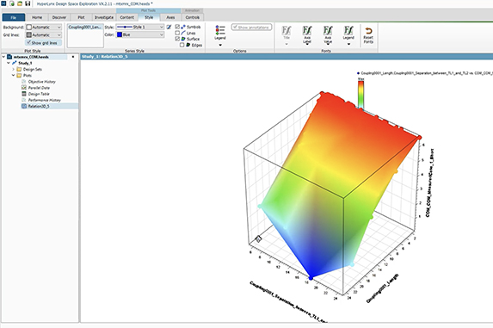Click the Design Table grid icon
Viewport: 493px width, 328px height.
click(x=24, y=94)
